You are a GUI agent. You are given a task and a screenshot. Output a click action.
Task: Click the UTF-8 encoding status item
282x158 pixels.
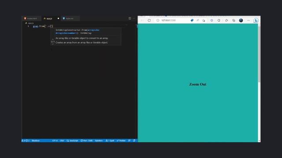click(55, 140)
